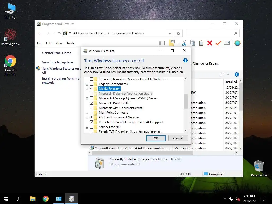Open Chrome from the taskbar

(46, 199)
